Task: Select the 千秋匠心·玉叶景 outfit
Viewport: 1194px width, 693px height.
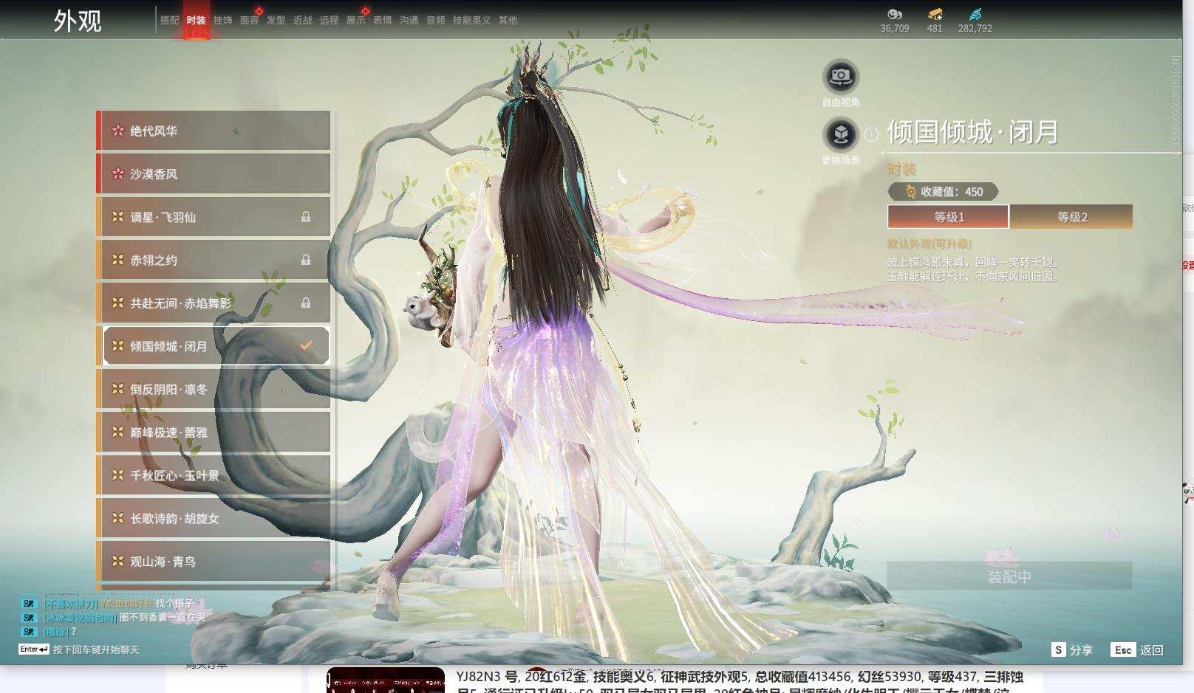Action: (214, 475)
